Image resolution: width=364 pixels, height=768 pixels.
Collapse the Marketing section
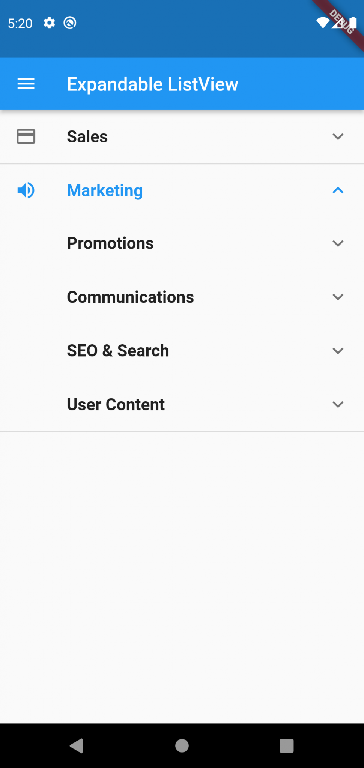coord(338,190)
